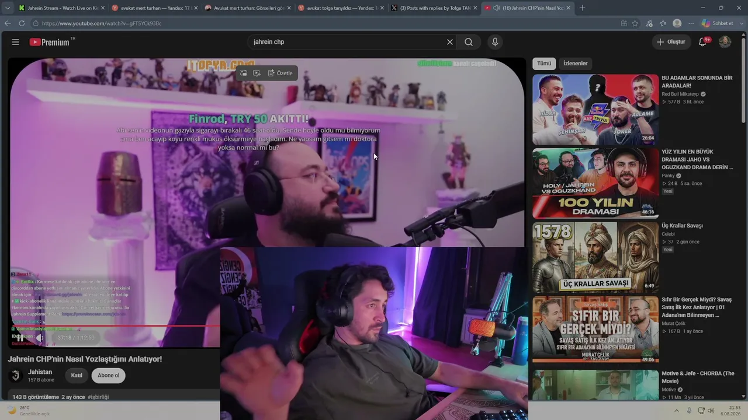Open the 100 Yılın Draması video thumbnail
Image resolution: width=748 pixels, height=420 pixels.
tap(595, 184)
